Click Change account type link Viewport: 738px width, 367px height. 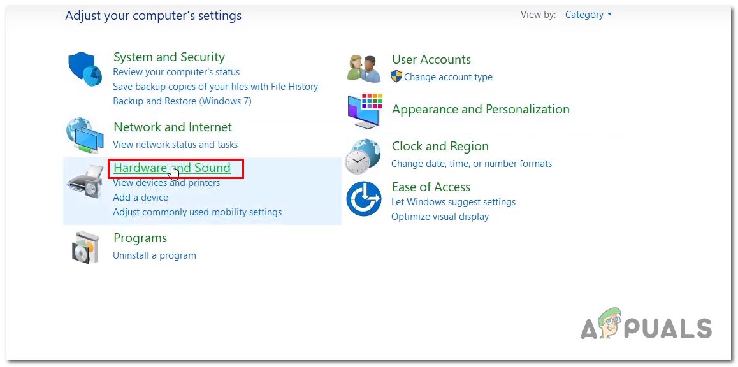448,77
